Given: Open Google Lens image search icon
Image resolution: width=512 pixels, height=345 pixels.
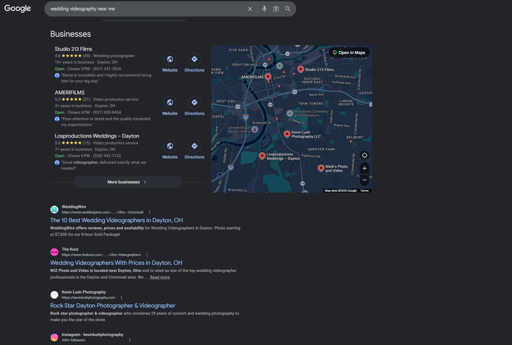Looking at the screenshot, I should pos(276,9).
